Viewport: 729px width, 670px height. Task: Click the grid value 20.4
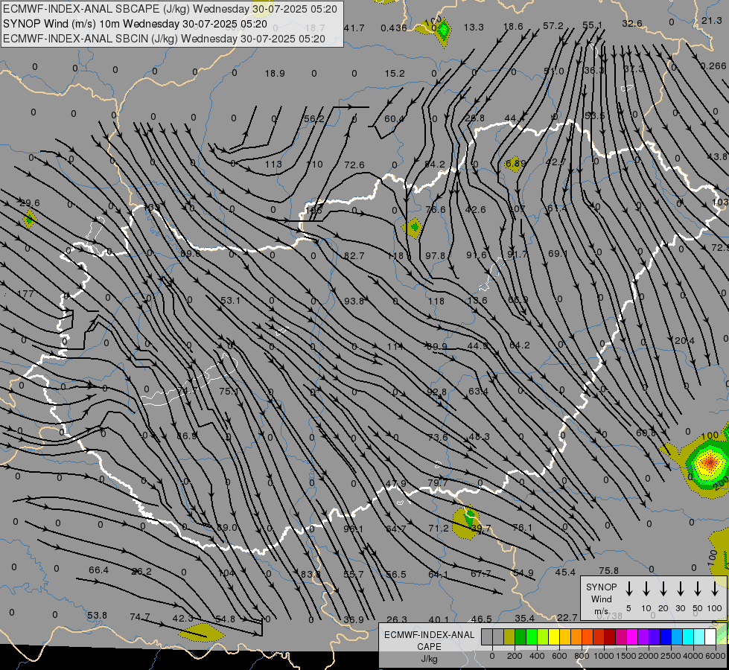pyautogui.click(x=684, y=341)
